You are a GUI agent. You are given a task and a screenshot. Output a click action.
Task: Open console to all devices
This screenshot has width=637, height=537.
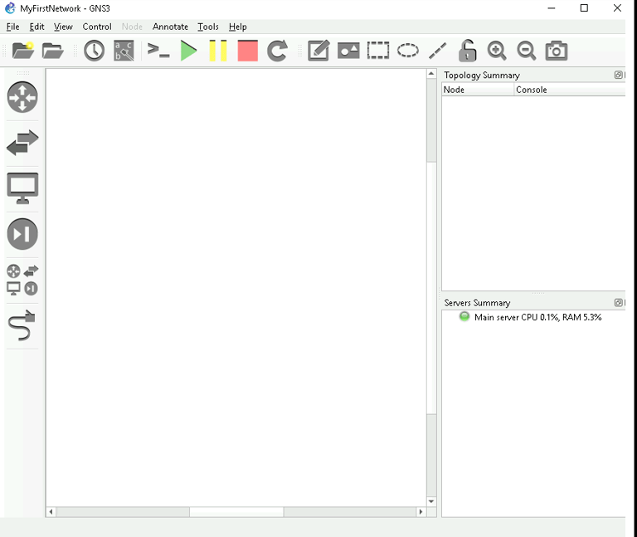[158, 51]
